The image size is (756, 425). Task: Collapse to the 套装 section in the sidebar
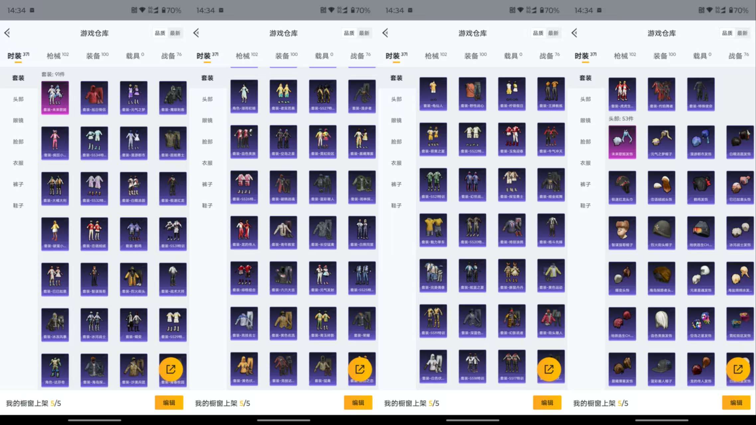(18, 78)
